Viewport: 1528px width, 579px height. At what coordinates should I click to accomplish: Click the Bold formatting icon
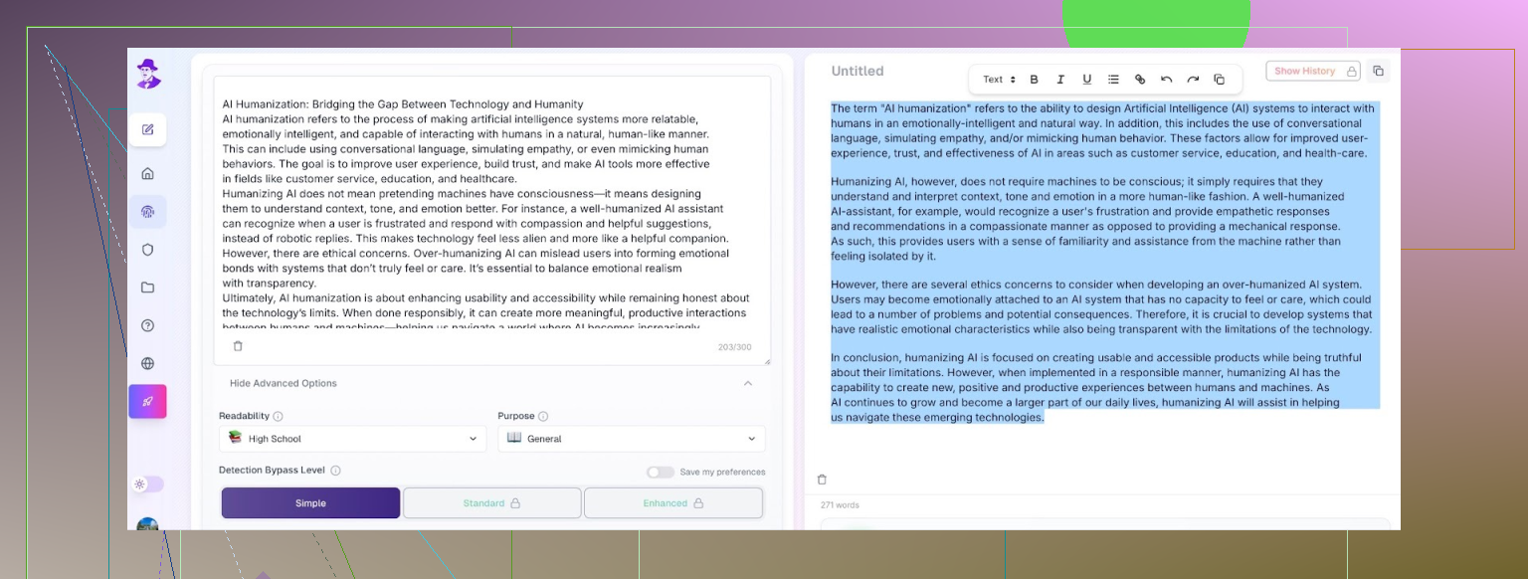coord(1034,80)
